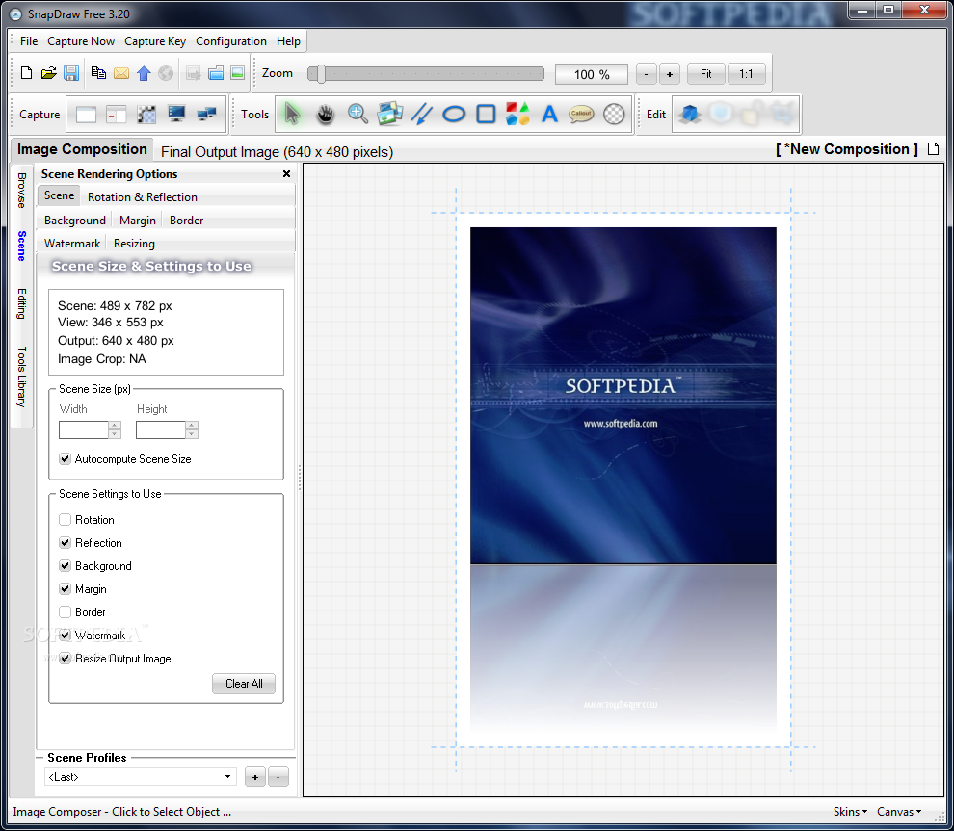Switch to the Background tab

pos(75,221)
